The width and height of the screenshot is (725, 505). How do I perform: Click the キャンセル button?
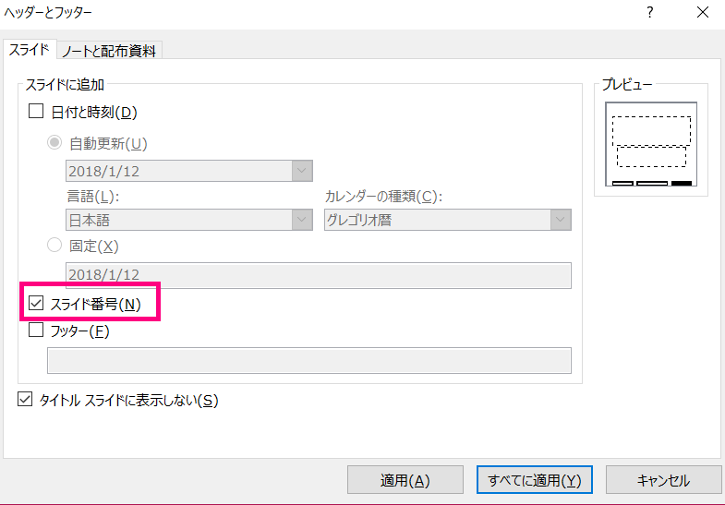point(663,480)
